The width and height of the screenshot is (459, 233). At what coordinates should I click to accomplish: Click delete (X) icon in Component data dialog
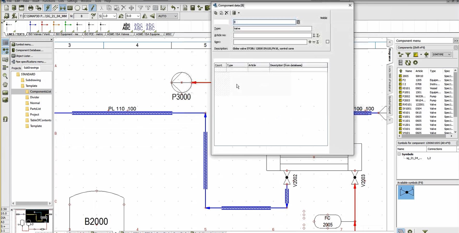point(227,13)
